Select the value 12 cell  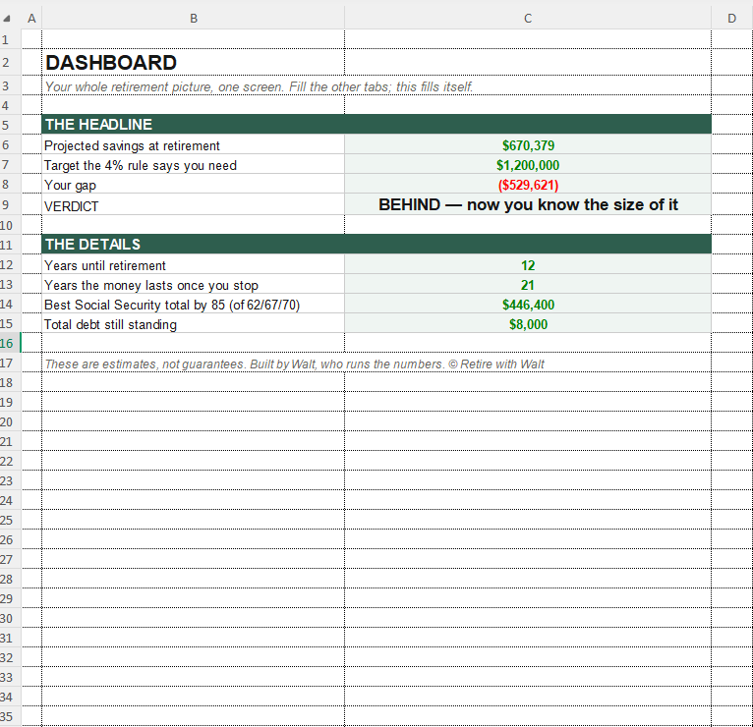(528, 265)
